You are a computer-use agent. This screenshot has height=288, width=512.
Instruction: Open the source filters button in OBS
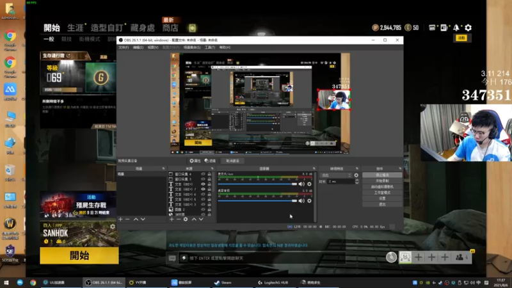(x=210, y=161)
